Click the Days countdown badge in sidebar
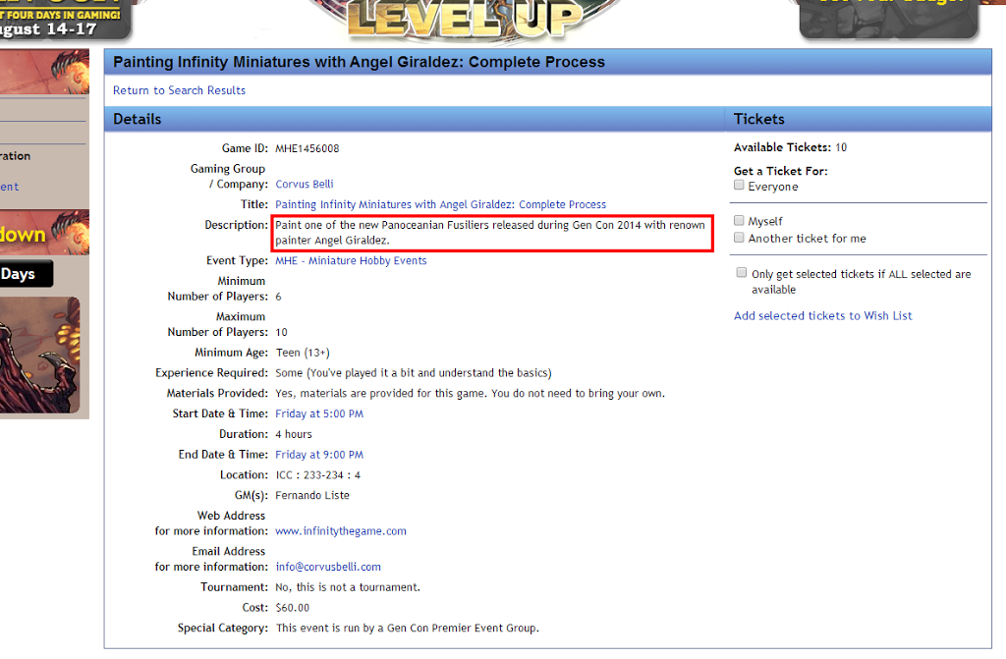The height and width of the screenshot is (659, 1006). click(26, 274)
